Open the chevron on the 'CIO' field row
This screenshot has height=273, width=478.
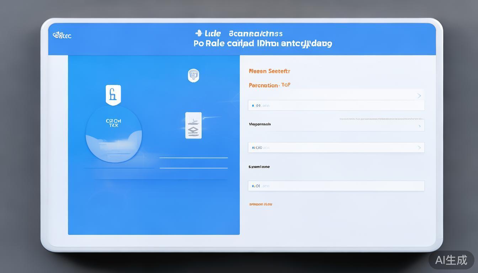tap(419, 148)
